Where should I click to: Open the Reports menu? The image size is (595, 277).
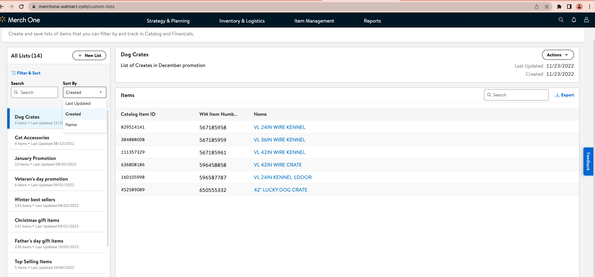372,21
